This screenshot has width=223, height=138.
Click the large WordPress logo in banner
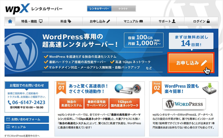pyautogui.click(x=21, y=53)
